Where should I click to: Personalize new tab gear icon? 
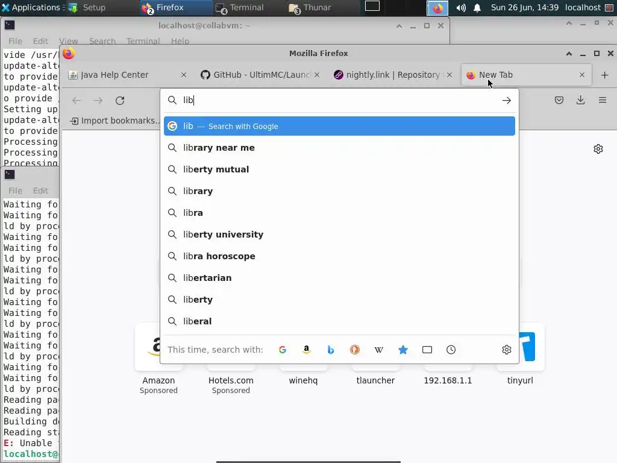click(x=598, y=149)
